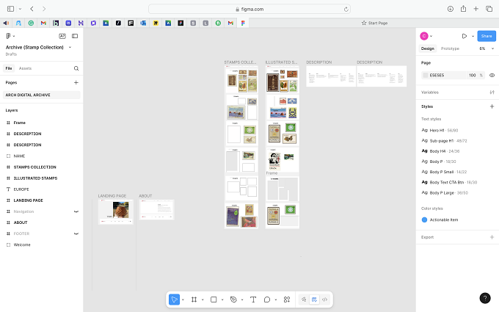This screenshot has height=312, width=499.
Task: Open the Actions tool
Action: [287, 300]
